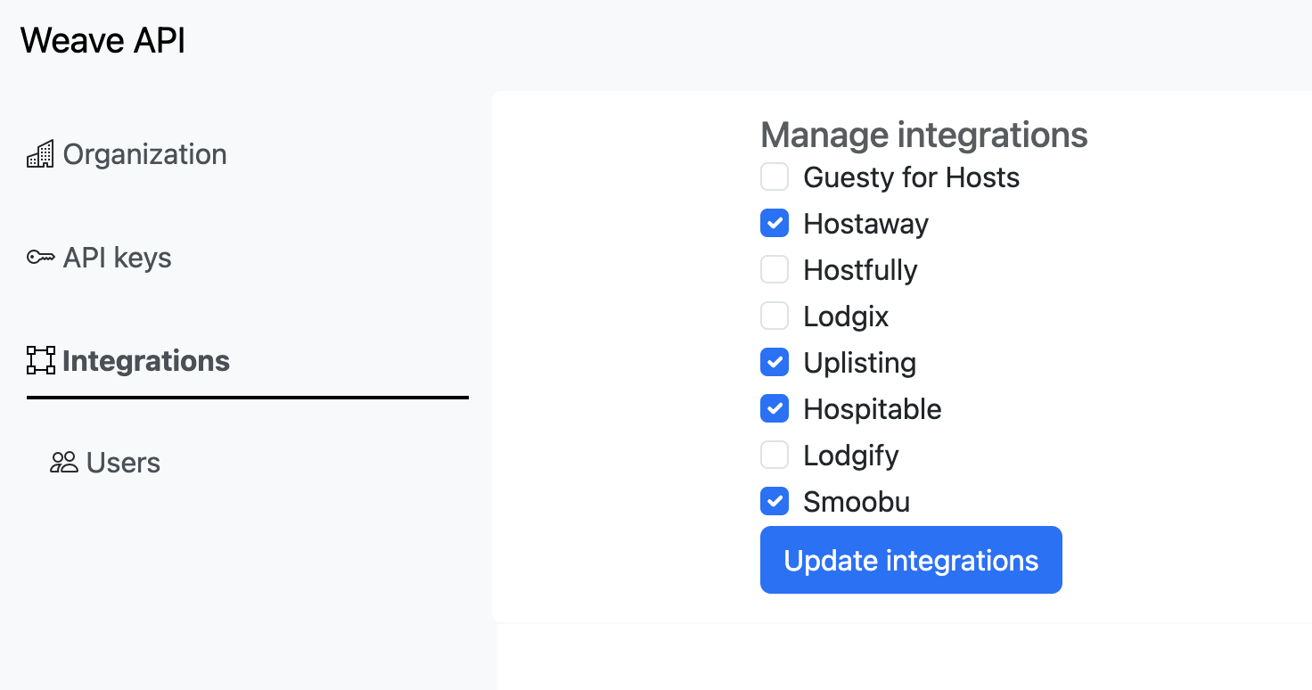Click the Guesty for Hosts label
The width and height of the screenshot is (1312, 690).
[x=911, y=177]
